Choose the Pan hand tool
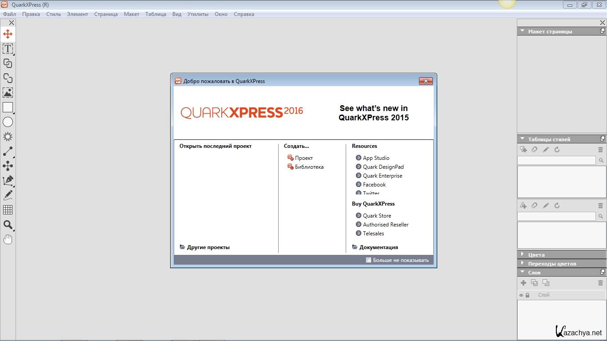The width and height of the screenshot is (607, 341). pos(8,239)
